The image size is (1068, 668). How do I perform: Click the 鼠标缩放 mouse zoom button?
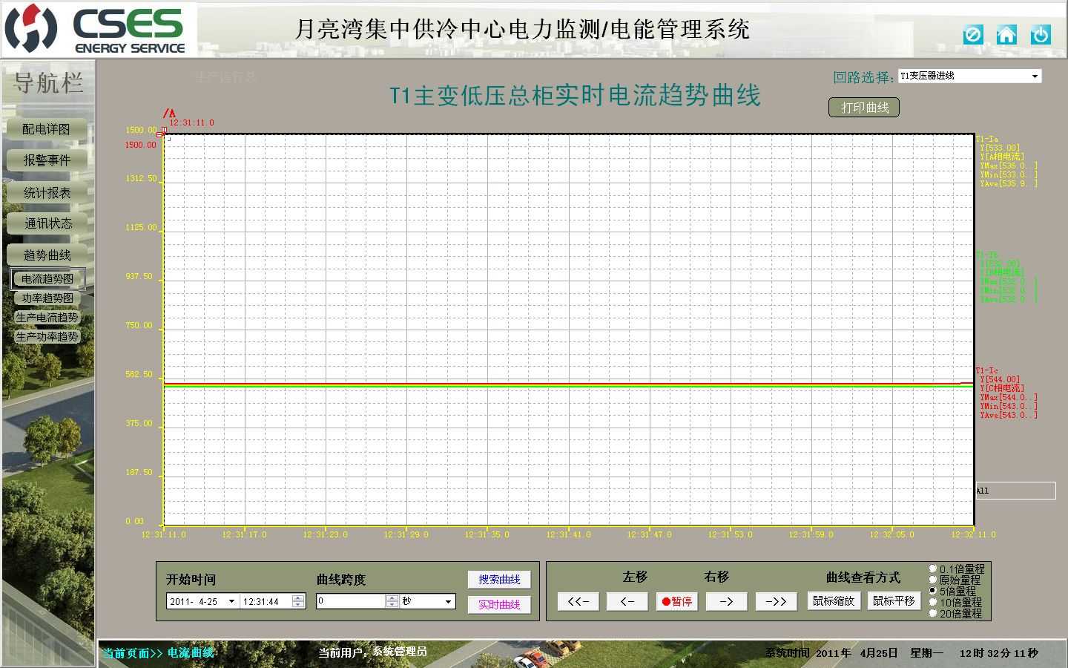pos(834,601)
